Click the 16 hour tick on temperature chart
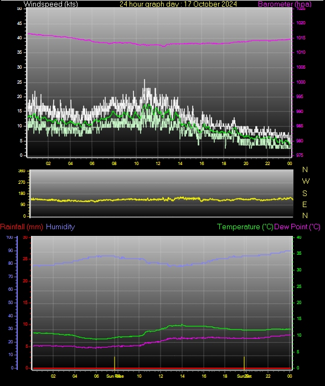Viewport: 325px width, 386px height. 204,376
